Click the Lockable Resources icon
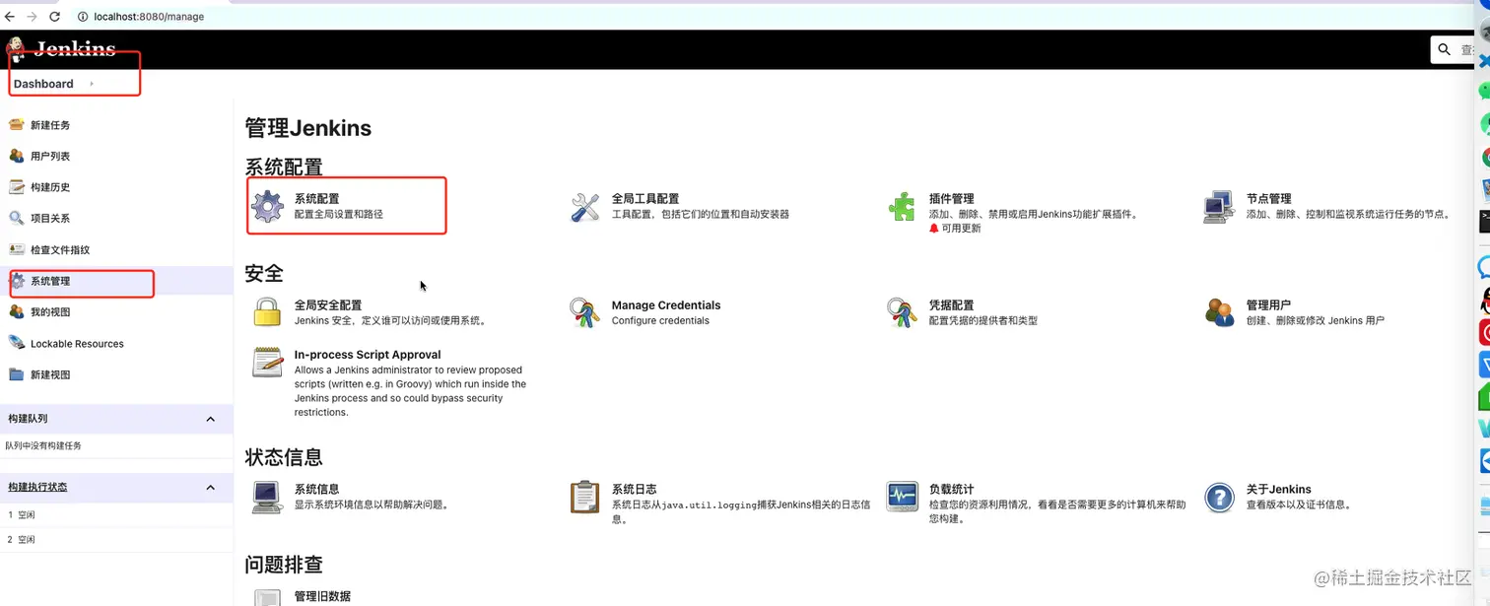 coord(16,343)
